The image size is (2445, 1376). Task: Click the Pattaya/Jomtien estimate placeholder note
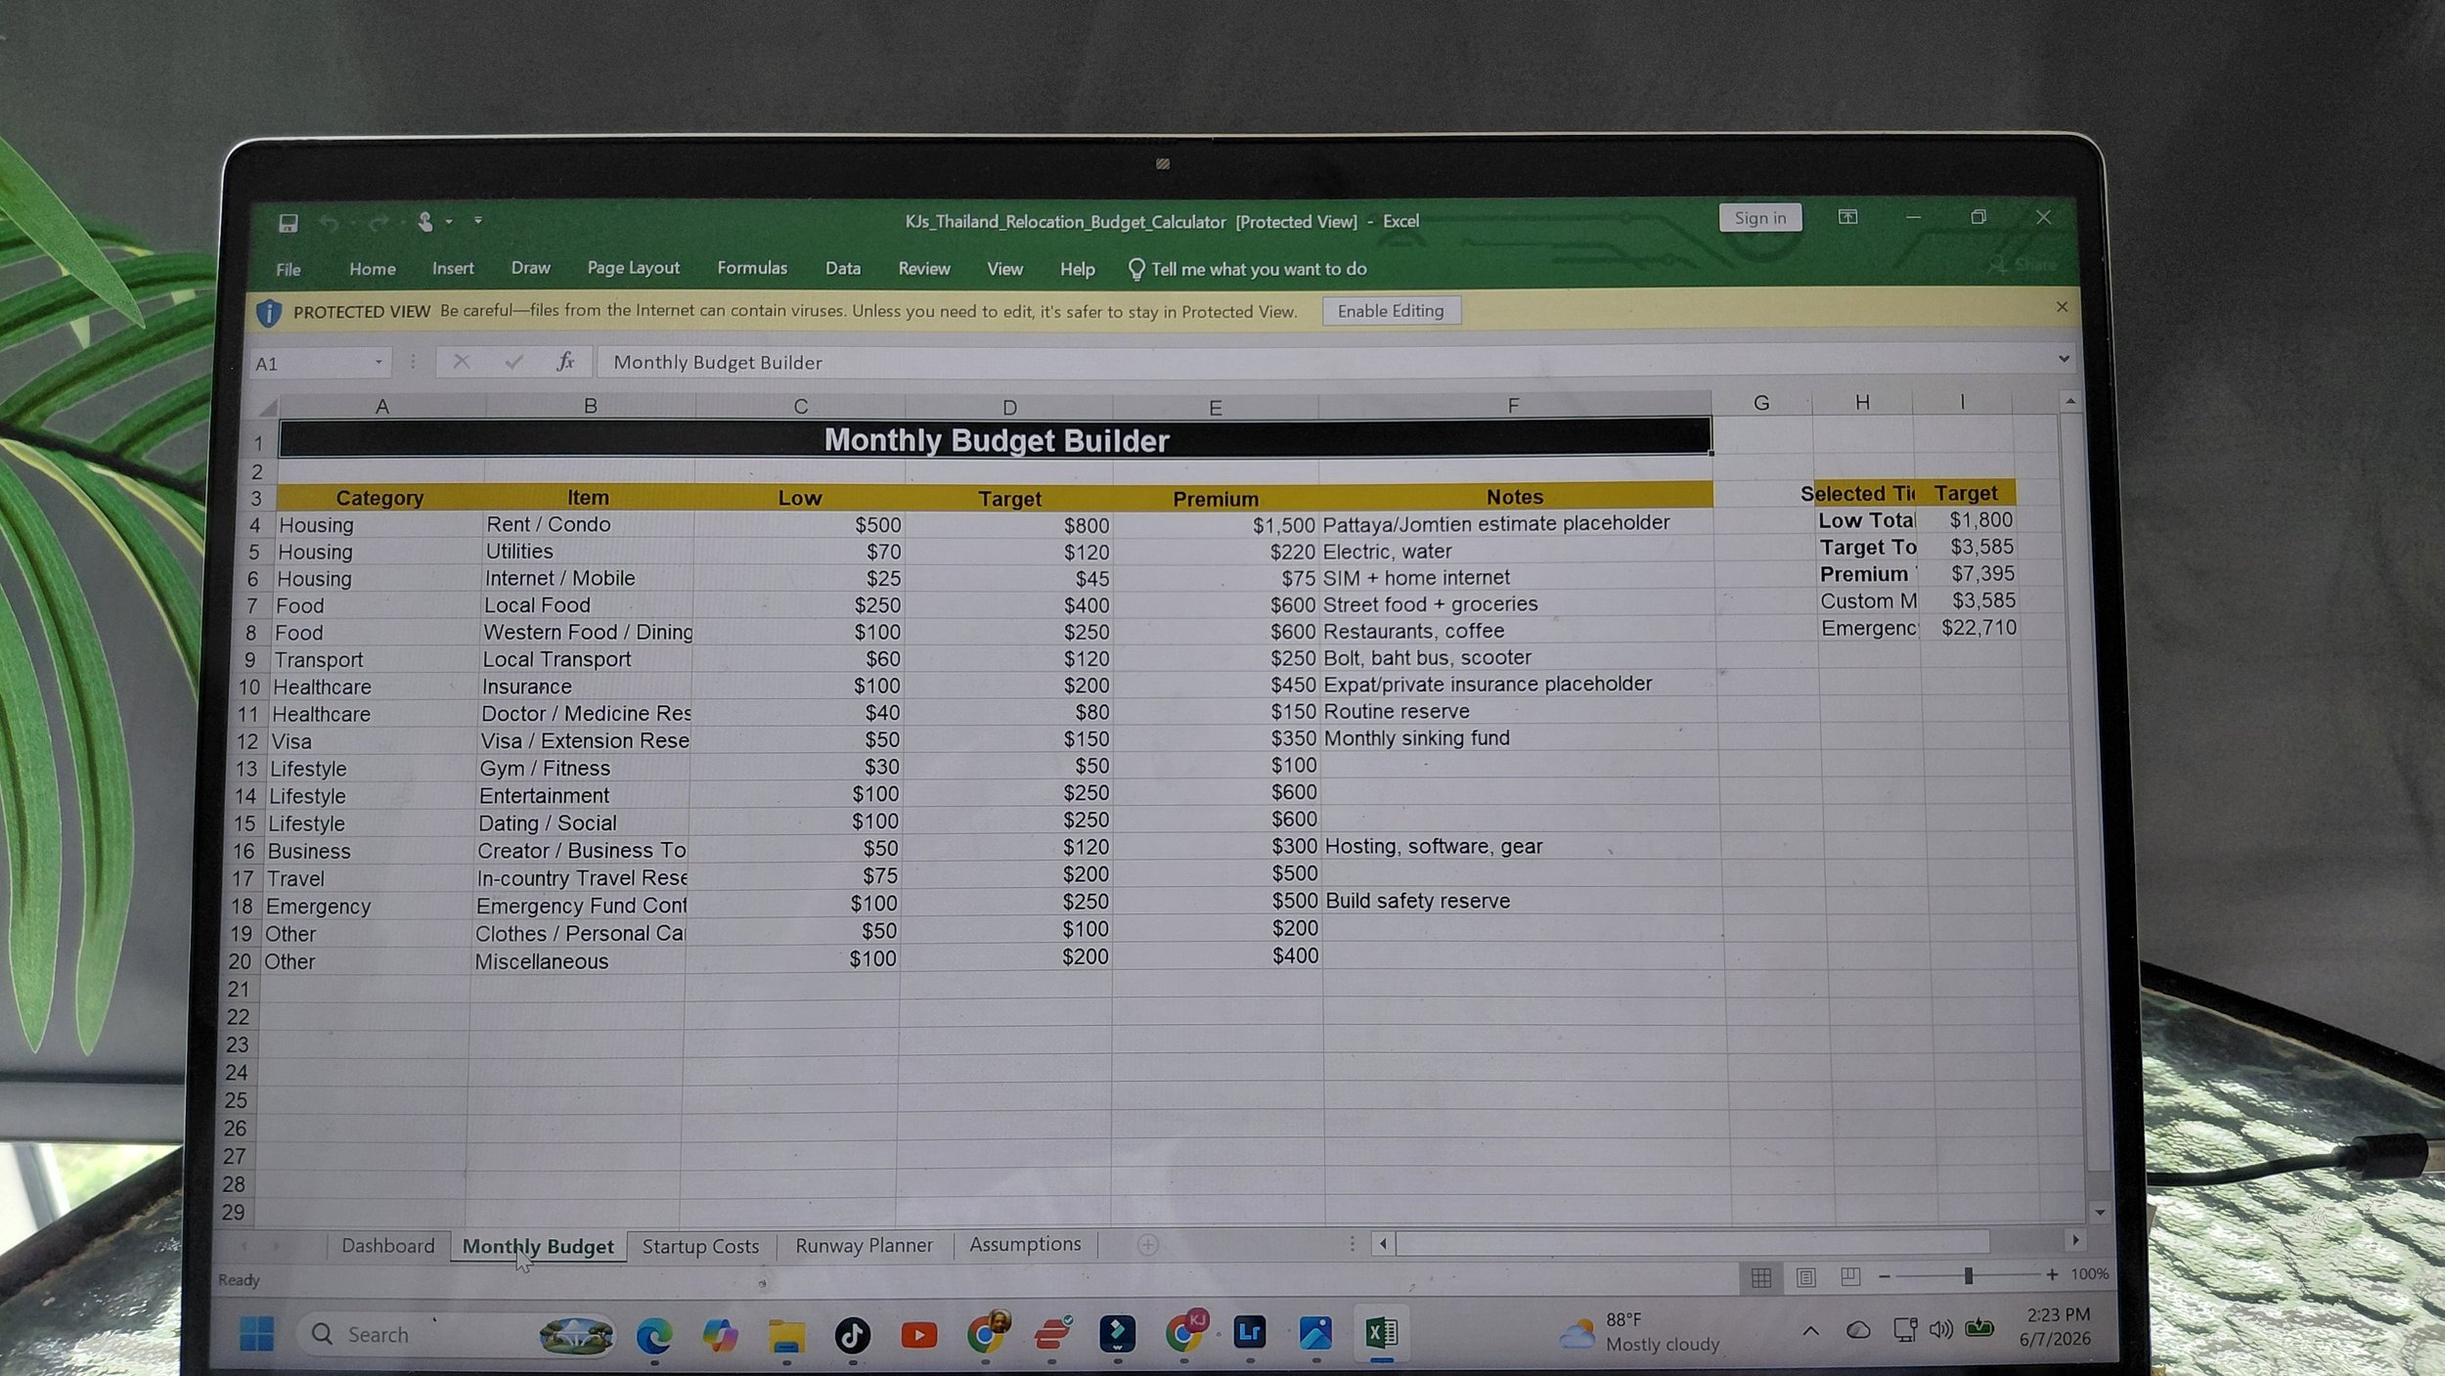[x=1495, y=524]
